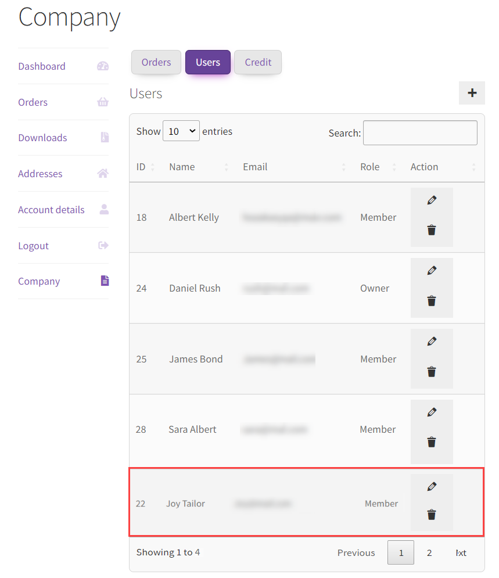Go to the next page of users
The width and height of the screenshot is (499, 578).
point(461,552)
